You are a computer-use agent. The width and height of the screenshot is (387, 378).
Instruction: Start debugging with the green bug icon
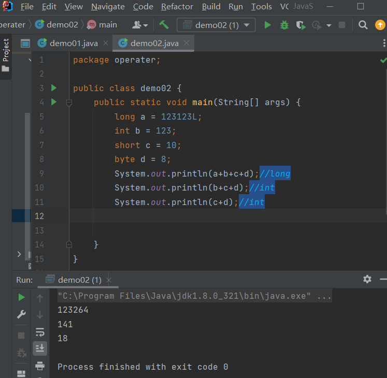point(284,25)
